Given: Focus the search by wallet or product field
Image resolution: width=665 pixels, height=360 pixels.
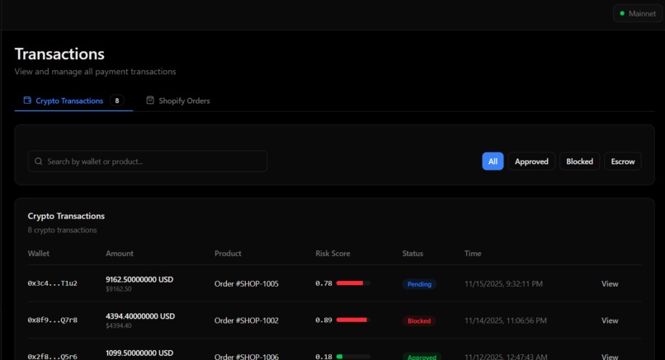Looking at the screenshot, I should click(148, 161).
